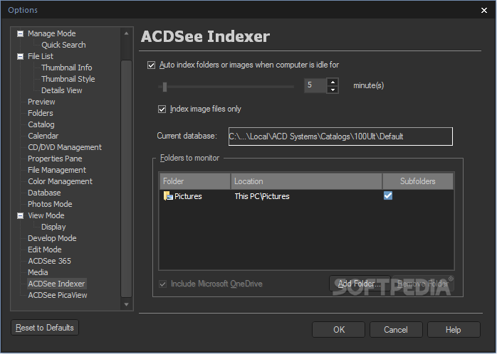Select Details View in options tree
497x354 pixels.
click(x=62, y=90)
